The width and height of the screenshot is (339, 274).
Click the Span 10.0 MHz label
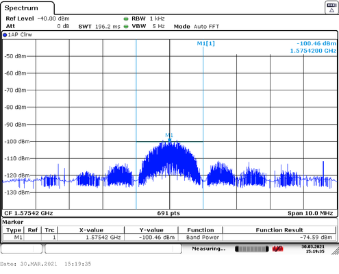tap(310, 213)
